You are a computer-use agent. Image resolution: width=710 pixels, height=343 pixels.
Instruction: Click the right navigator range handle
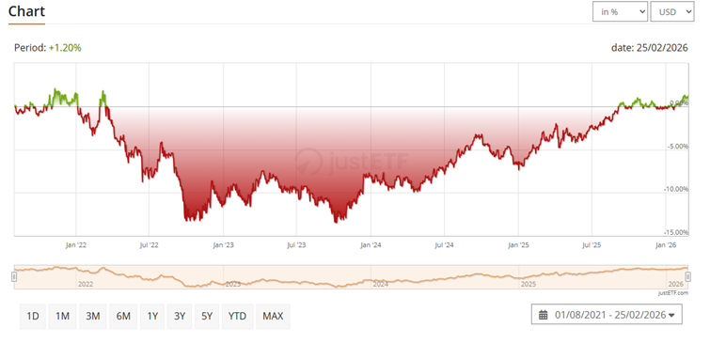[687, 276]
